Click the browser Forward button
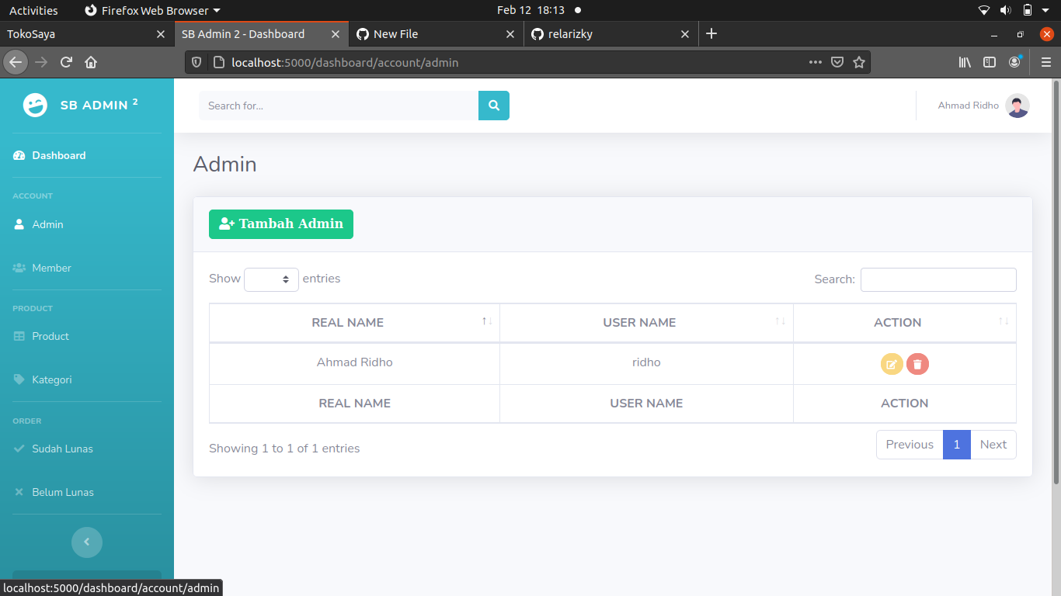The height and width of the screenshot is (596, 1061). (41, 62)
